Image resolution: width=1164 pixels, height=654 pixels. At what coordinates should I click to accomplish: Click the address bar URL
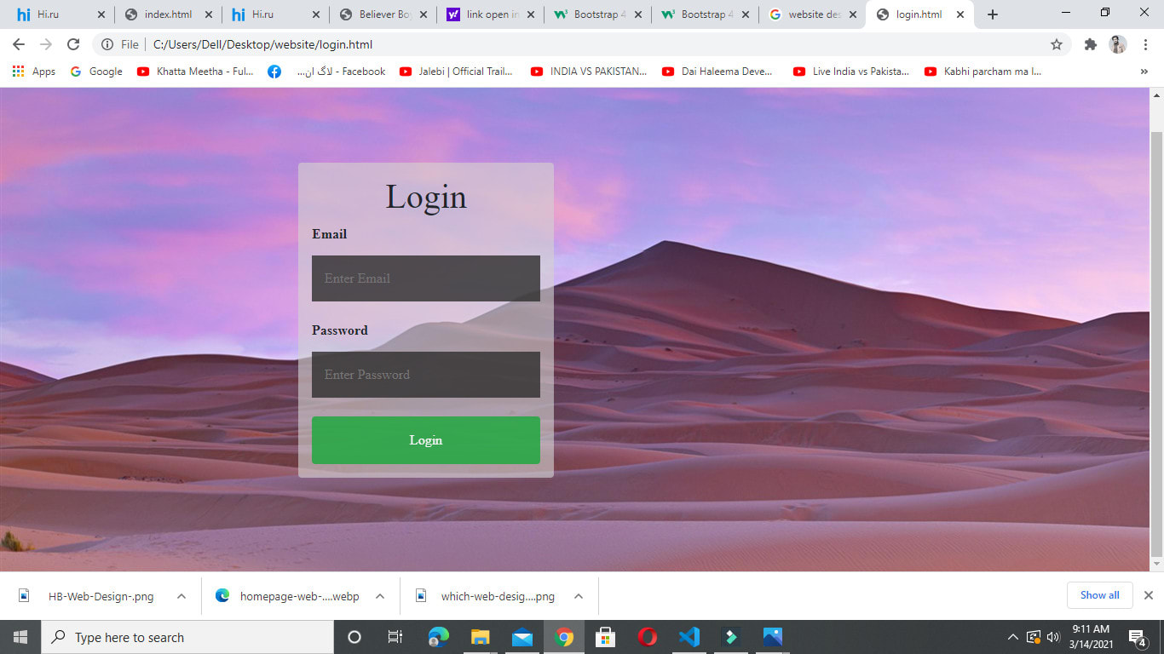[x=262, y=44]
